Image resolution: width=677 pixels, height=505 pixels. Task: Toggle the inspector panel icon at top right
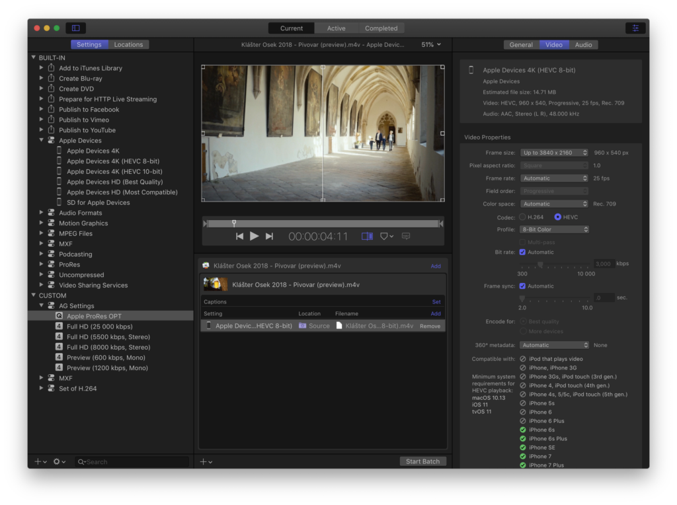point(635,28)
